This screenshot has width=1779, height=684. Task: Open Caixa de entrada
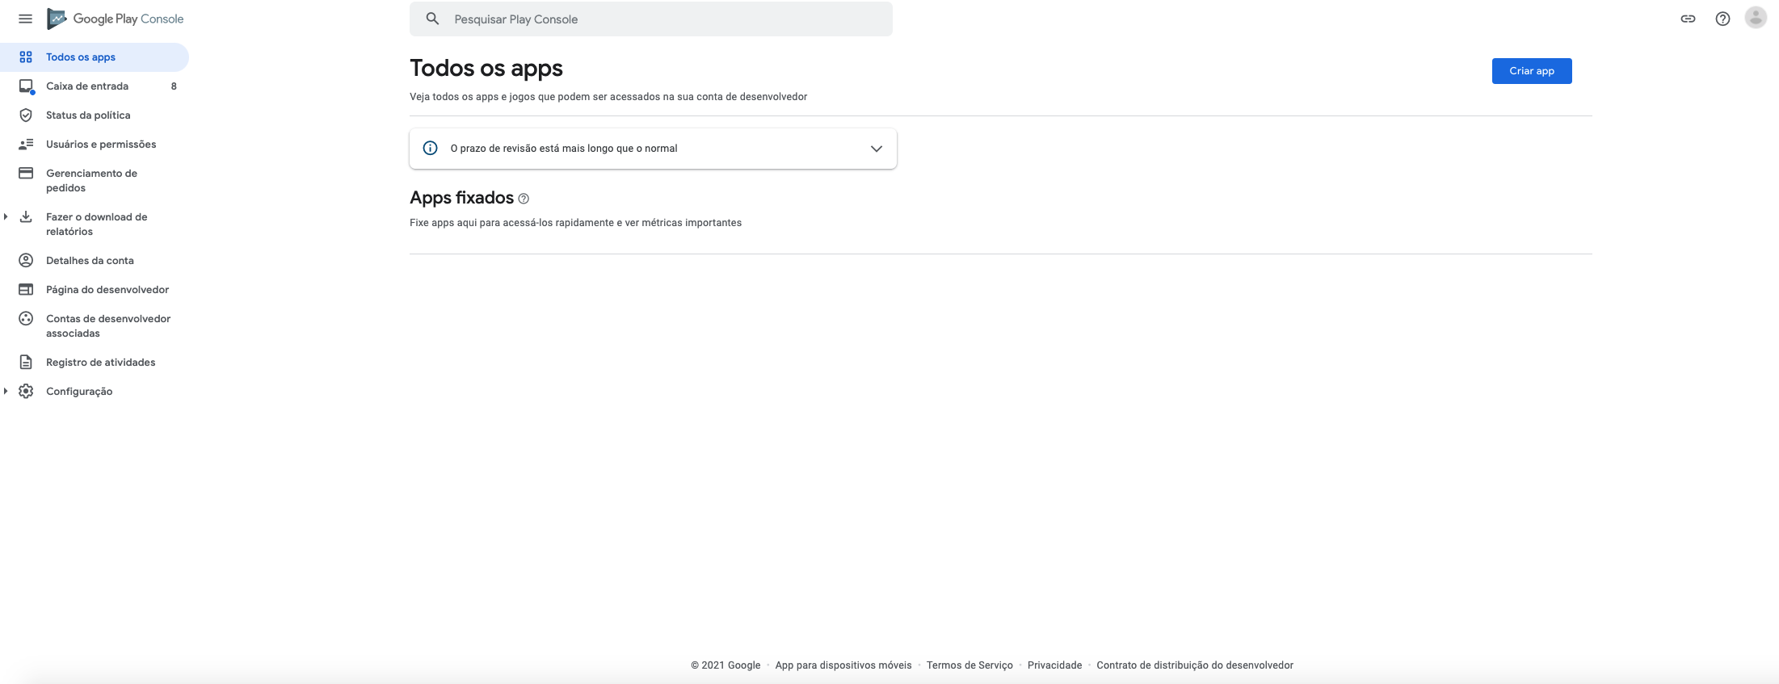click(x=87, y=86)
